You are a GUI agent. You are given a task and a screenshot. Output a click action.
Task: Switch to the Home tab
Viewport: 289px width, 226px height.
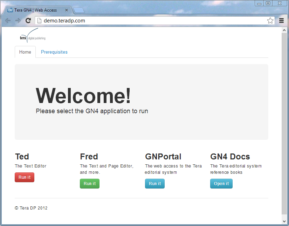25,52
